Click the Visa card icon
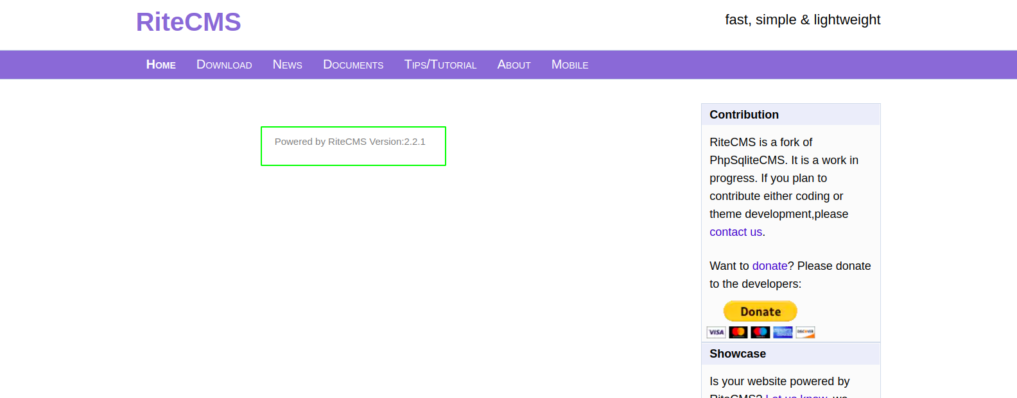Image resolution: width=1017 pixels, height=398 pixels. pyautogui.click(x=716, y=332)
